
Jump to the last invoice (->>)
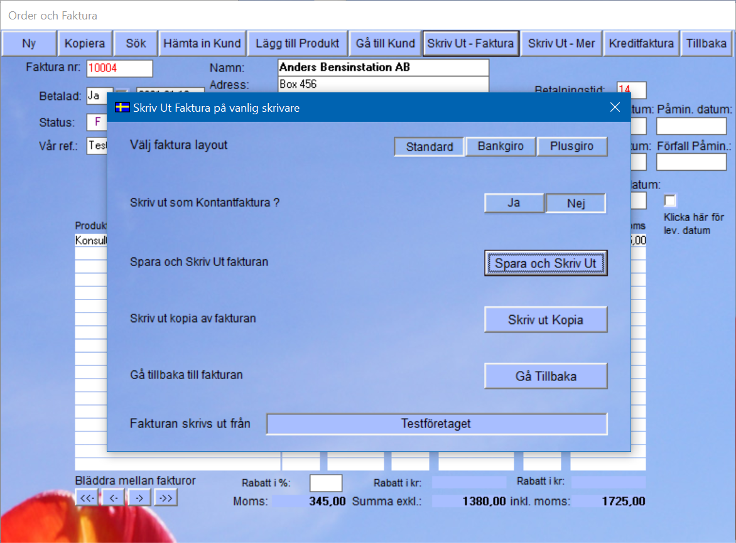[166, 498]
